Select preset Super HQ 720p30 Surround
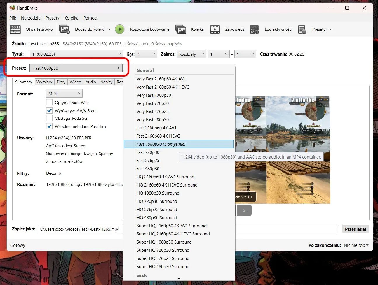The width and height of the screenshot is (378, 285). [179, 250]
